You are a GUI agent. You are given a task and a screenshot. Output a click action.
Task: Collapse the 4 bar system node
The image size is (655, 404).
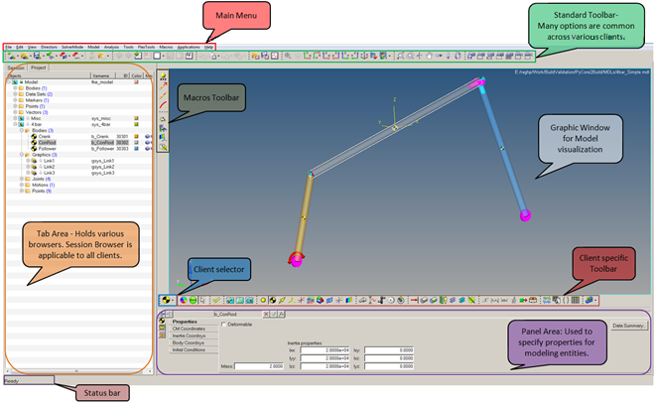15,124
